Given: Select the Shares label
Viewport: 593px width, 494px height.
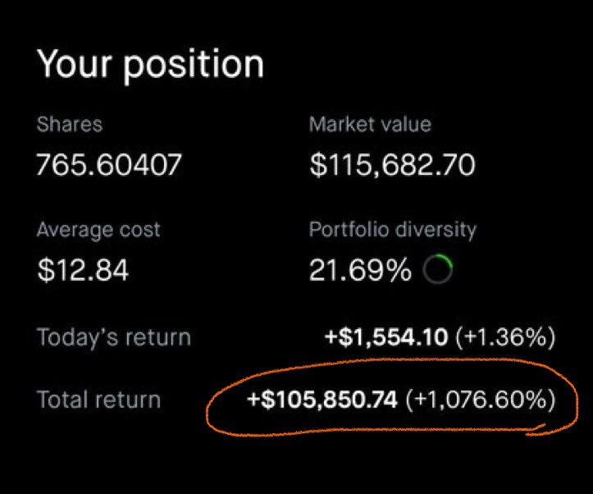Looking at the screenshot, I should (x=70, y=125).
